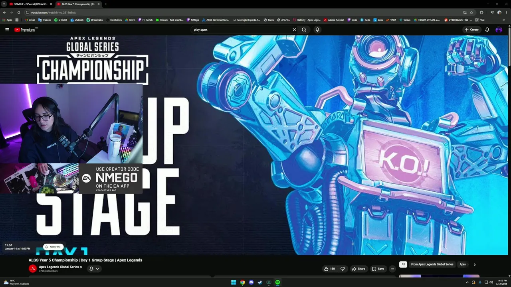Select 'From Apex Legends Global Series' chip
Image resolution: width=511 pixels, height=287 pixels.
432,264
